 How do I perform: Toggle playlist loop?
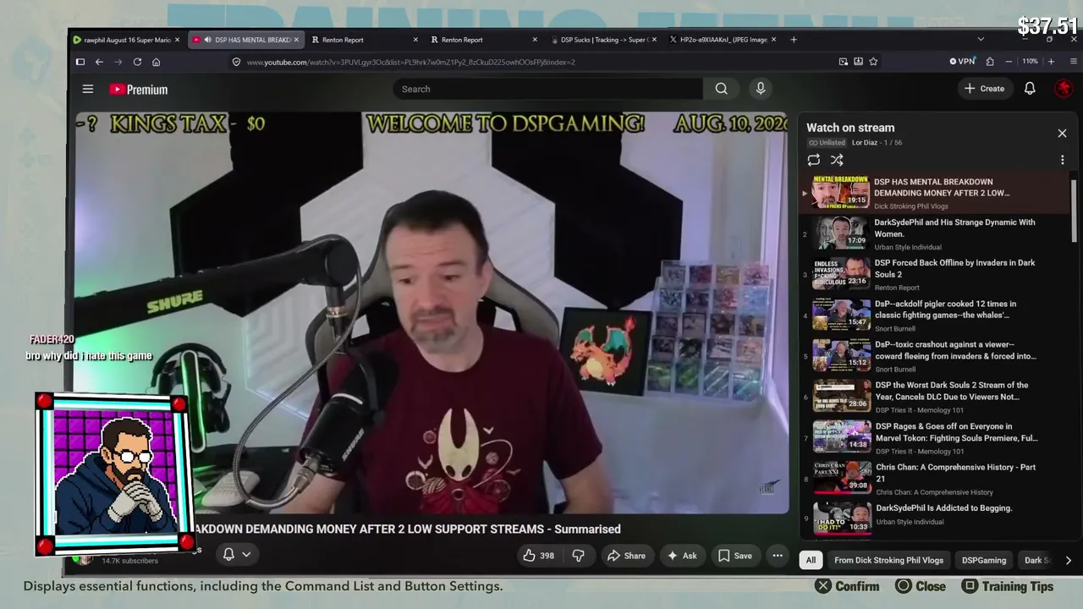pos(814,160)
